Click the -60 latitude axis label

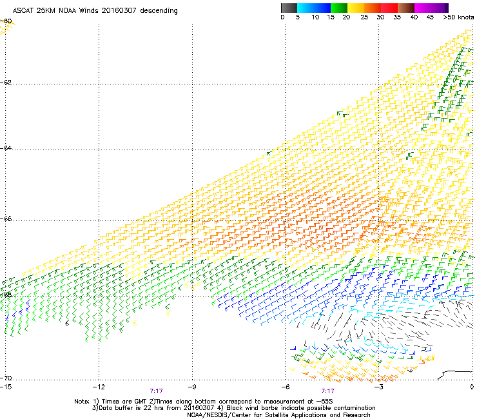pyautogui.click(x=6, y=21)
